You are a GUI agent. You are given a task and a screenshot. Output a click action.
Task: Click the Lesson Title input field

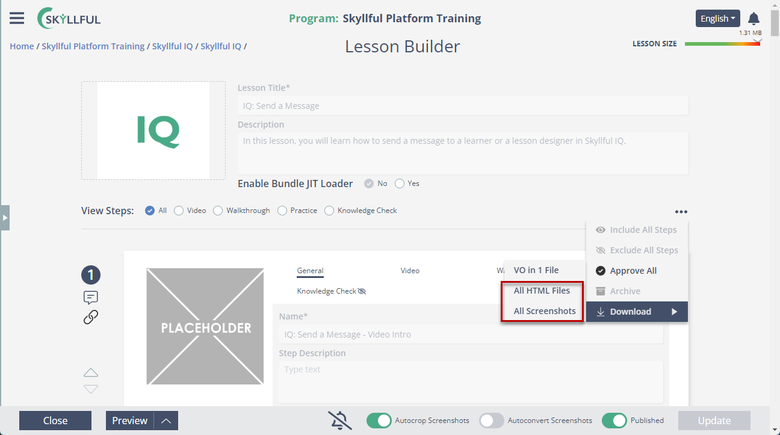(463, 105)
